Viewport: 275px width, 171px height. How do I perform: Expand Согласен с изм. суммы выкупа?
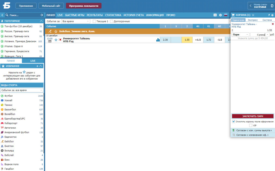252,130
